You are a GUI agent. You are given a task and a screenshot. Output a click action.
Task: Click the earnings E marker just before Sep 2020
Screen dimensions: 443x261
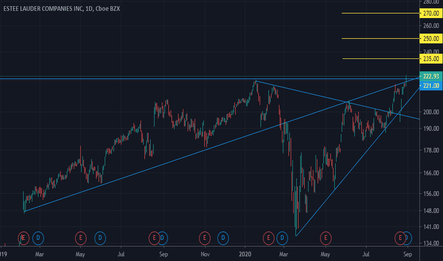400,238
